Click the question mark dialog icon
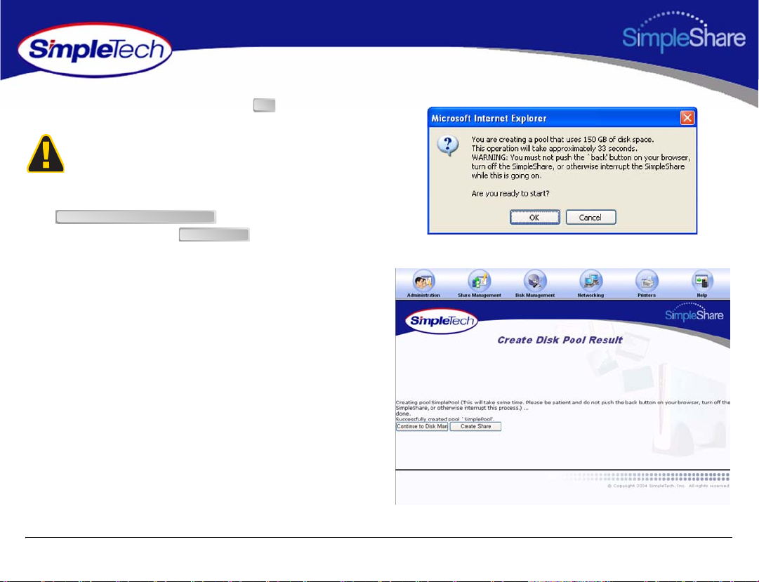 point(448,145)
